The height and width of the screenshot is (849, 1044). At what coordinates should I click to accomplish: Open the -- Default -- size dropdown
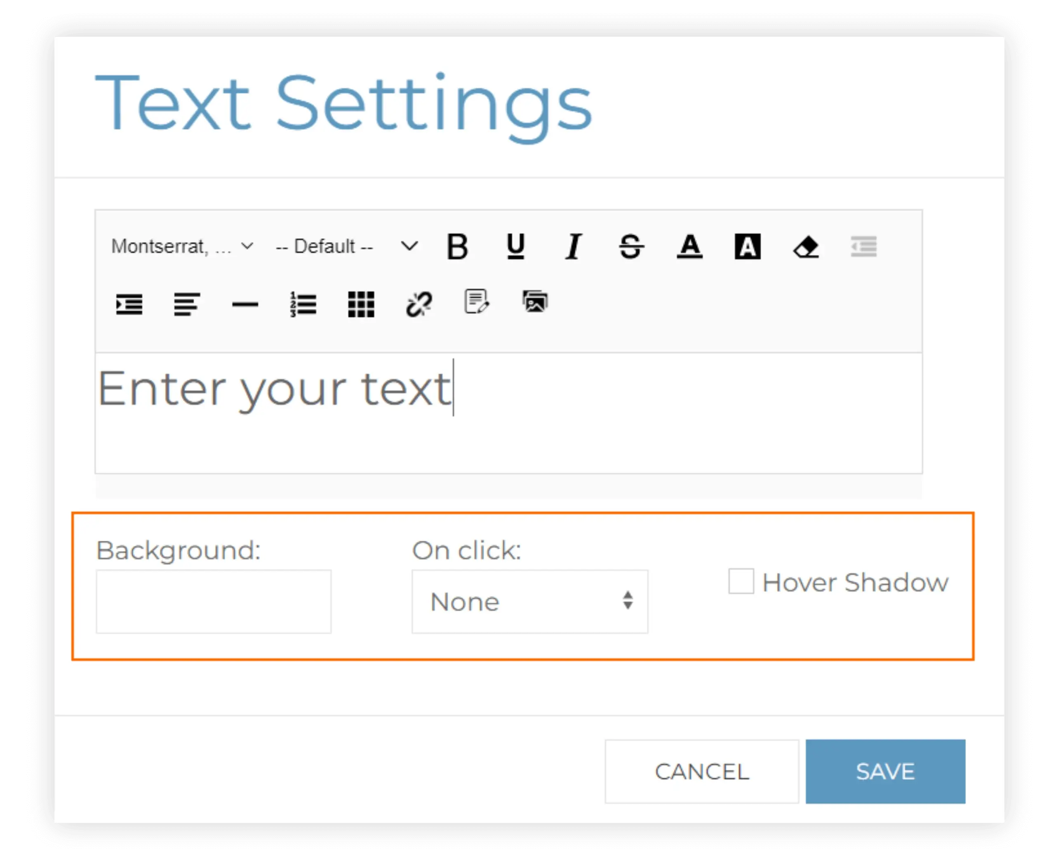click(347, 246)
